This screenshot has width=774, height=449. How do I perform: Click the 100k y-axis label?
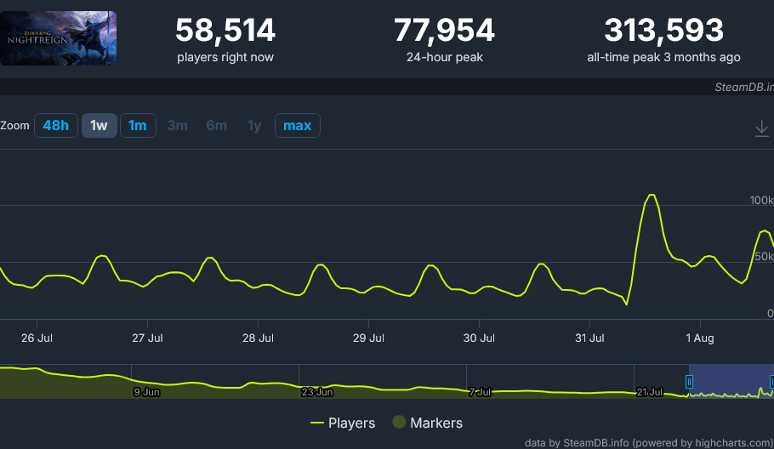click(x=761, y=200)
